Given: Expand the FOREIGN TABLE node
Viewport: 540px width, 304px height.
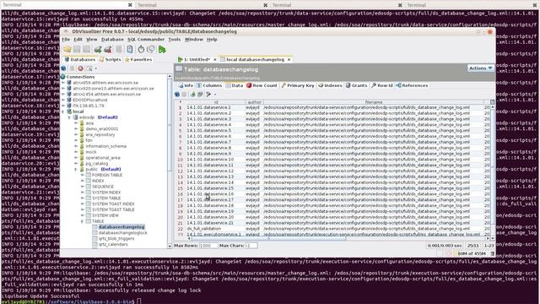Looking at the screenshot, I should [x=83, y=175].
